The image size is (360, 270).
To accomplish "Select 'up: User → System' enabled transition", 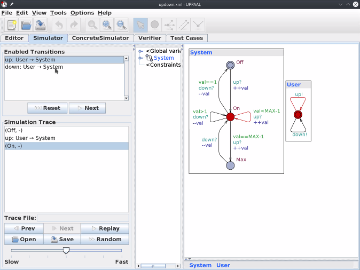I will (64, 60).
